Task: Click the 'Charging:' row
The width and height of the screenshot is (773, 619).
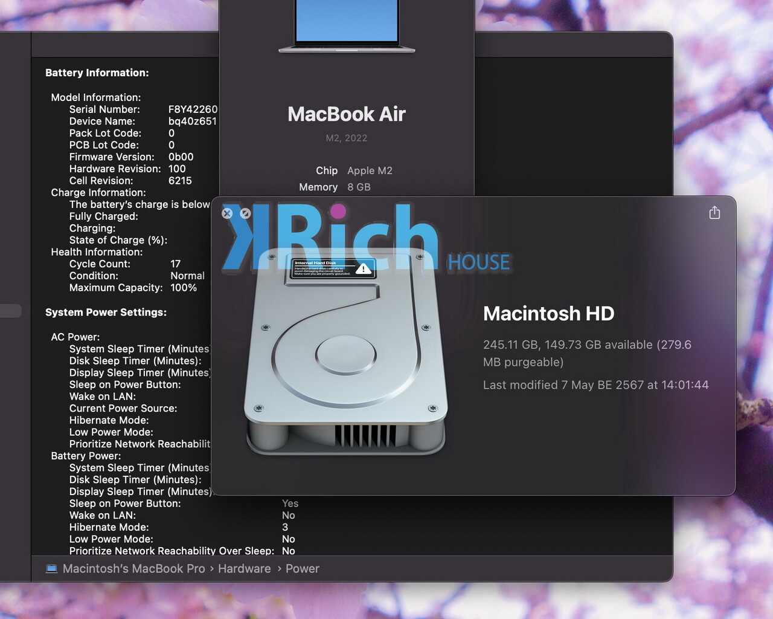Action: (x=92, y=228)
